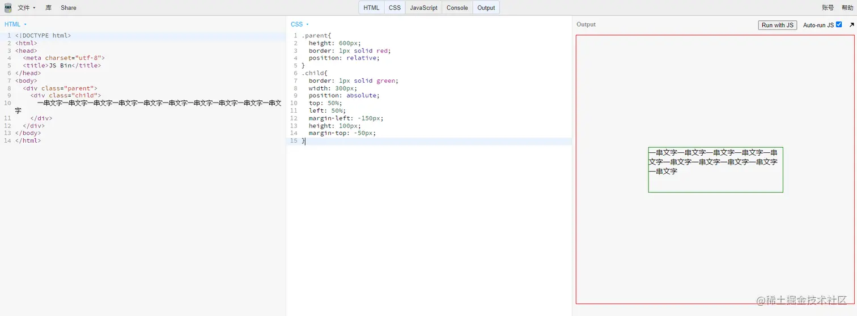Toggle the Console panel tab
This screenshot has width=857, height=316.
point(457,8)
